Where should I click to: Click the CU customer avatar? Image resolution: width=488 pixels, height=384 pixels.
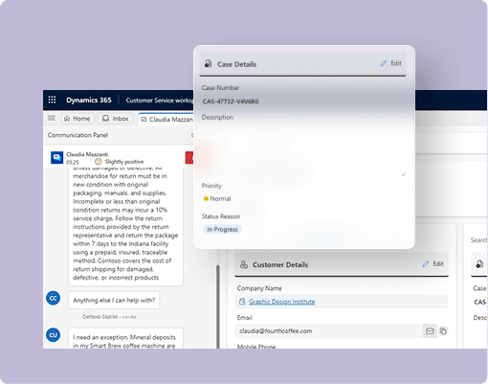click(54, 335)
